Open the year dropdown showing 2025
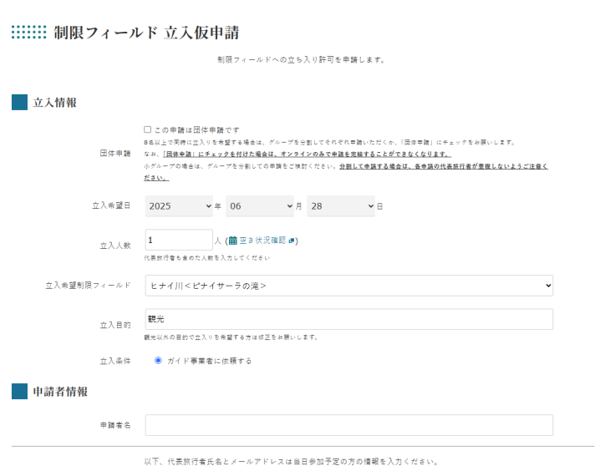Screen dimensions: 600x466 tap(180, 205)
